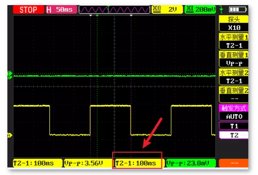The width and height of the screenshot is (258, 175).
Task: Select the H 50ms timebase indicator
Action: coord(61,10)
